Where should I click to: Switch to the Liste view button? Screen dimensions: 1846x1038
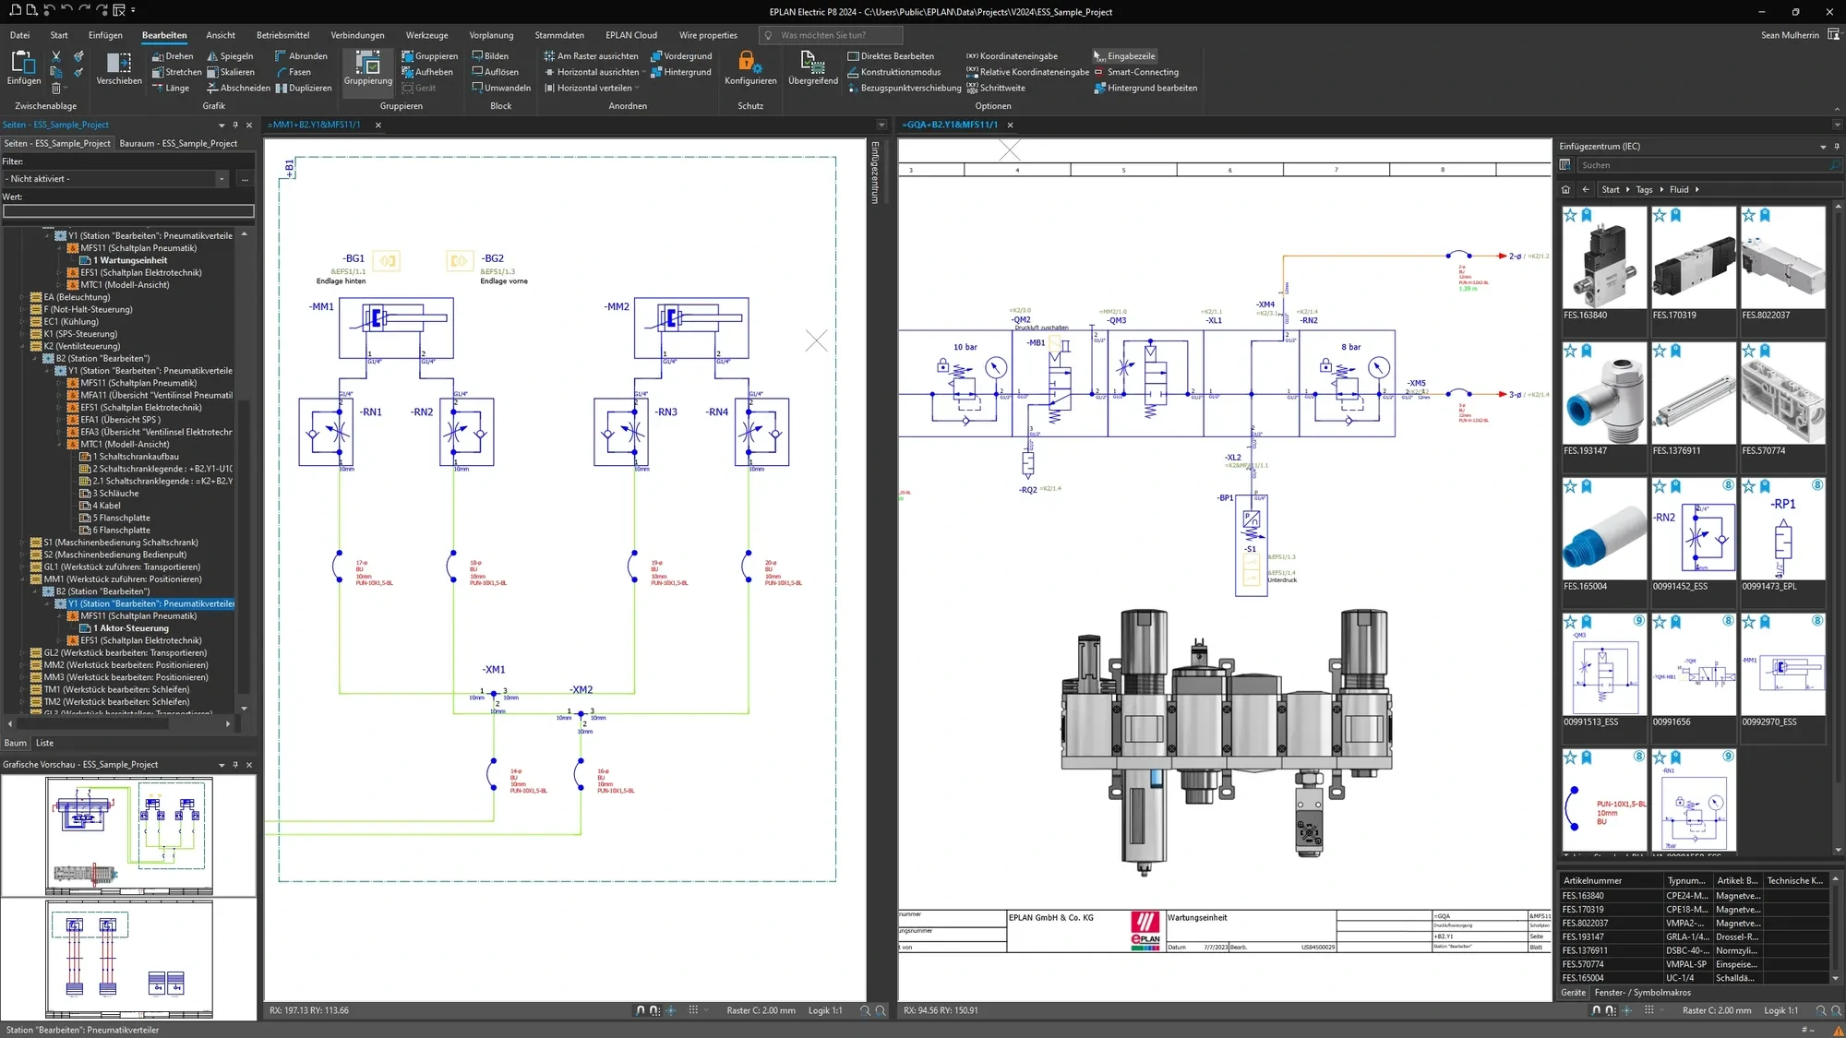point(44,744)
